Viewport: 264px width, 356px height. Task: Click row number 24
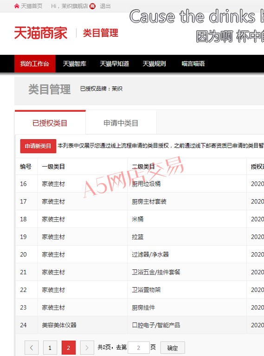[x=23, y=325]
